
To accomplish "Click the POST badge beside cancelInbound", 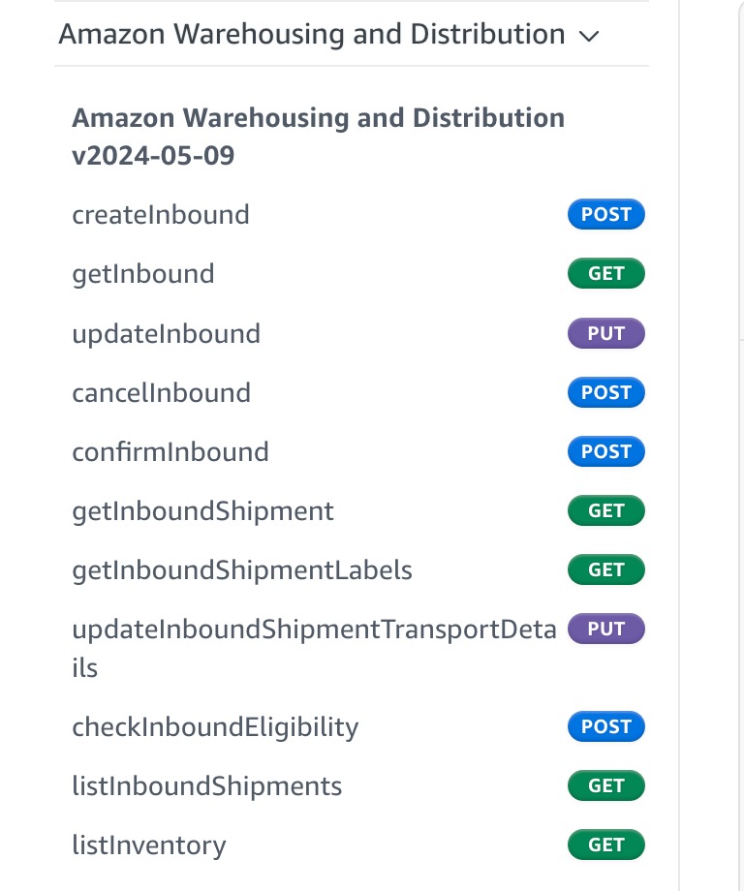I will (605, 393).
